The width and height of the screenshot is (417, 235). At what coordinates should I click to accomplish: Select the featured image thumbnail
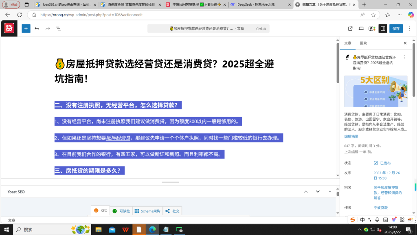375,91
